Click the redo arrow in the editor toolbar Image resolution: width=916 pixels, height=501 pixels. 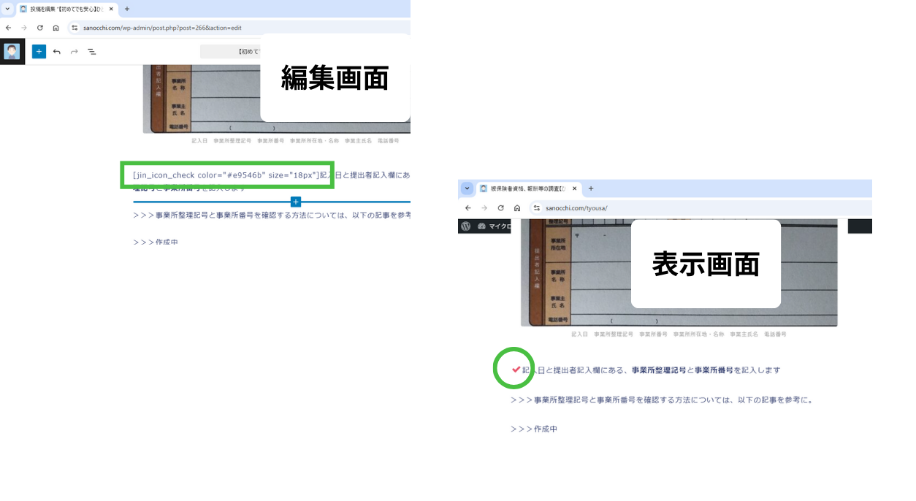[75, 52]
